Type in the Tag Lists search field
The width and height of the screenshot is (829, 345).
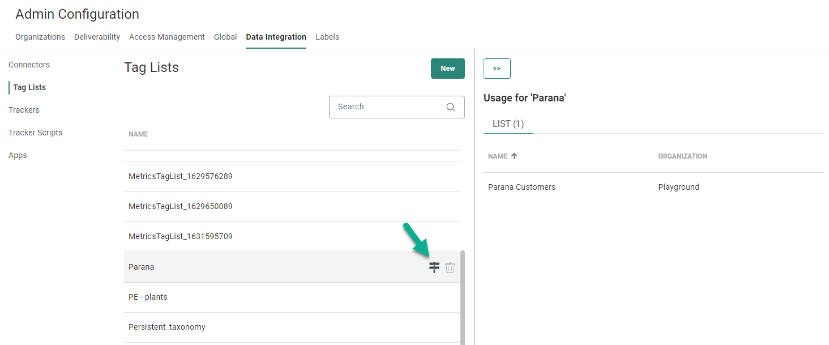tap(388, 107)
